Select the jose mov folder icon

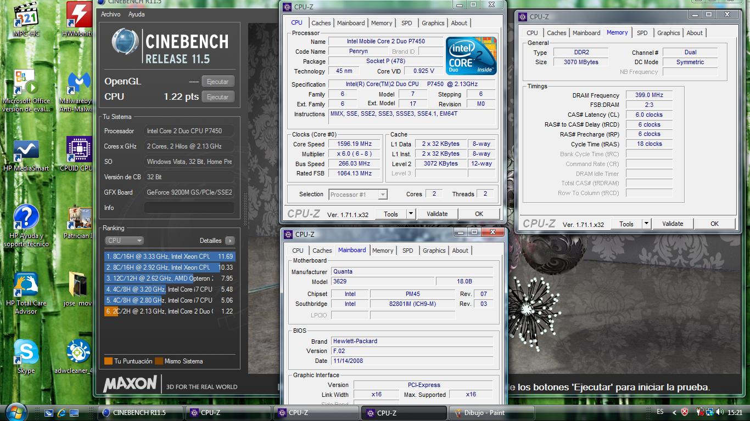pos(77,289)
